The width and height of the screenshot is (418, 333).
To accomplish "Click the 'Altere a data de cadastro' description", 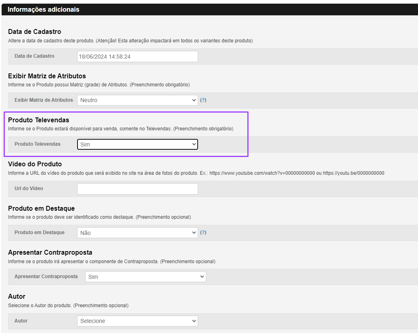I will [130, 41].
